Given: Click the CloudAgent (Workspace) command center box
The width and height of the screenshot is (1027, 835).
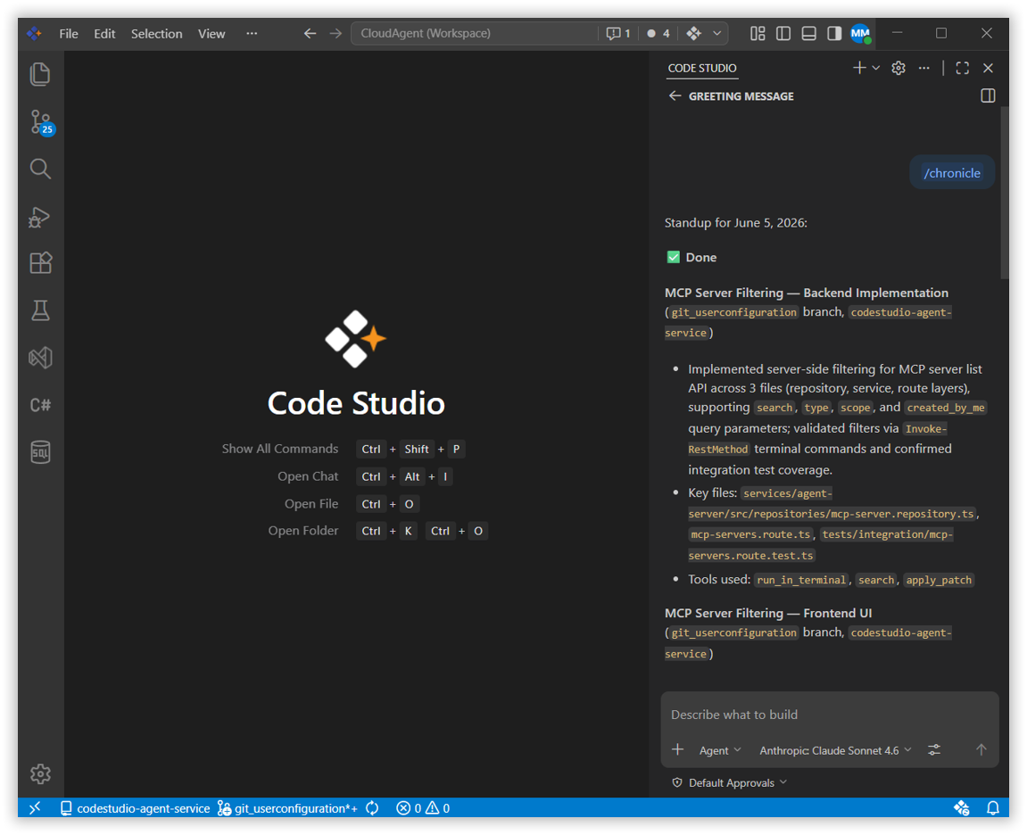Looking at the screenshot, I should 475,33.
